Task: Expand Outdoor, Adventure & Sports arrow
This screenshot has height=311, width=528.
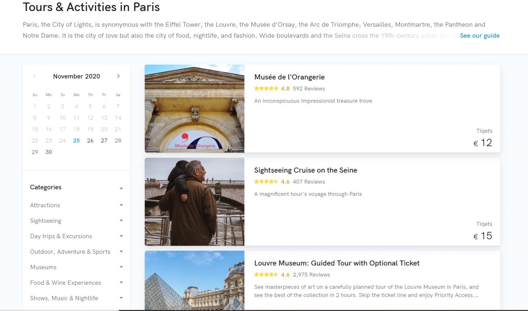Action: [121, 252]
